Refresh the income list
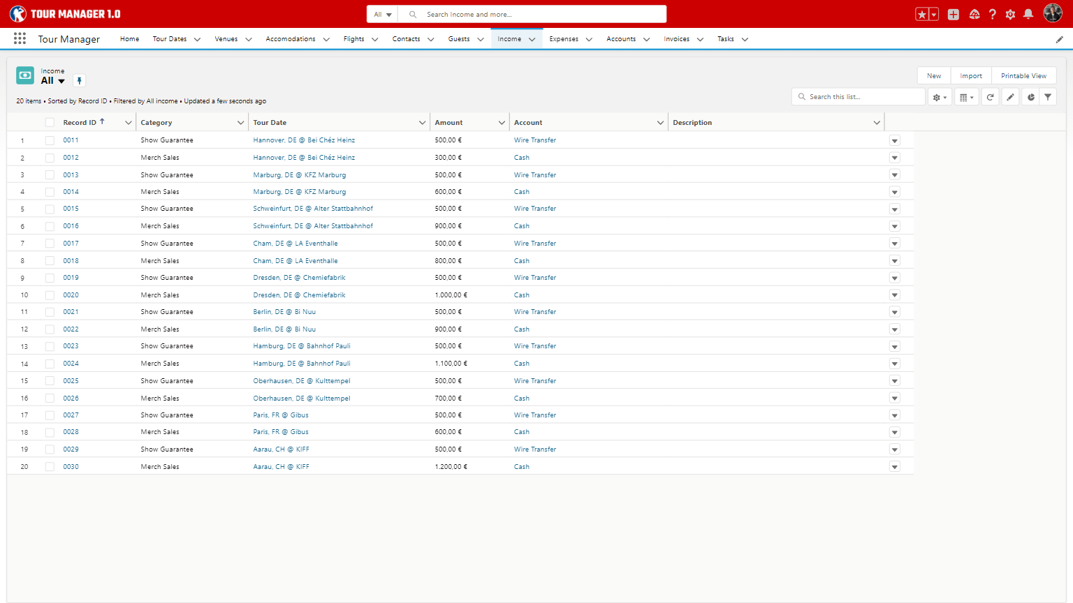 tap(990, 97)
